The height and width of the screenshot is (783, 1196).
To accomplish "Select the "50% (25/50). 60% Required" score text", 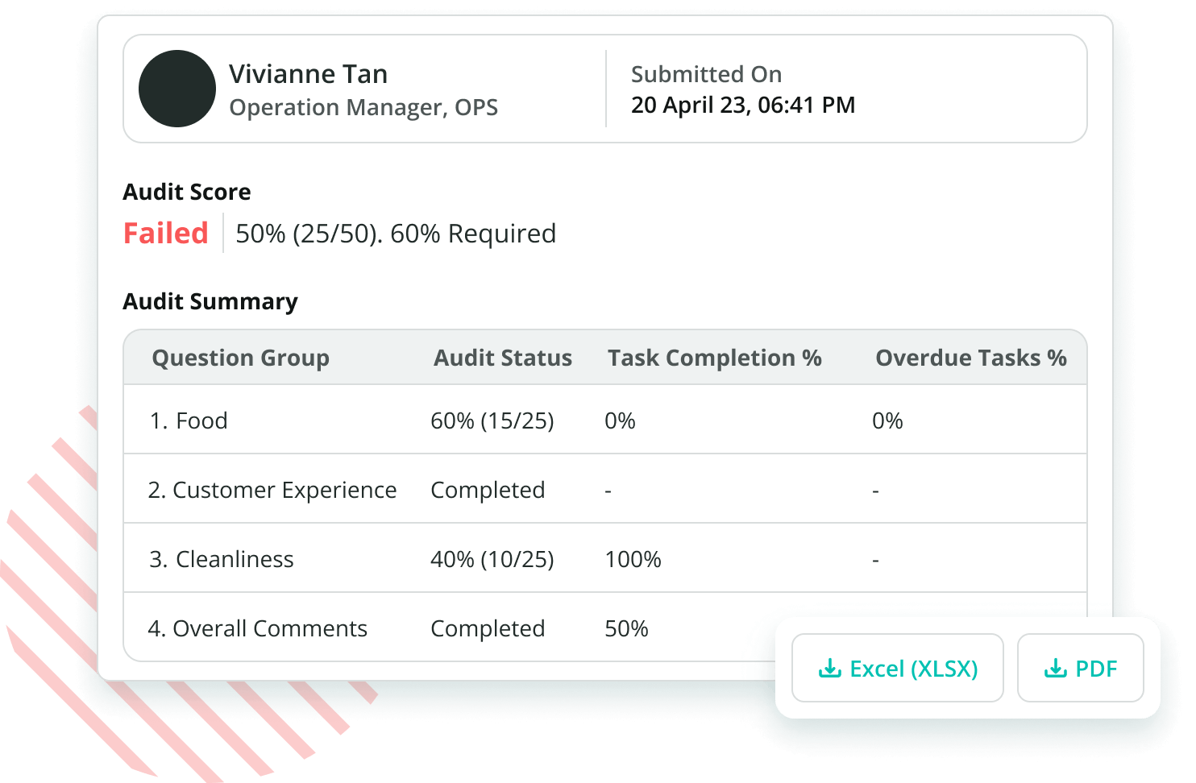I will [396, 234].
